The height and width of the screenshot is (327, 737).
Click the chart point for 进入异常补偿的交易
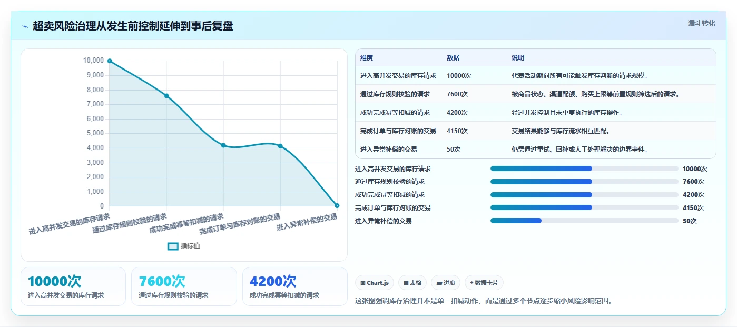click(337, 205)
